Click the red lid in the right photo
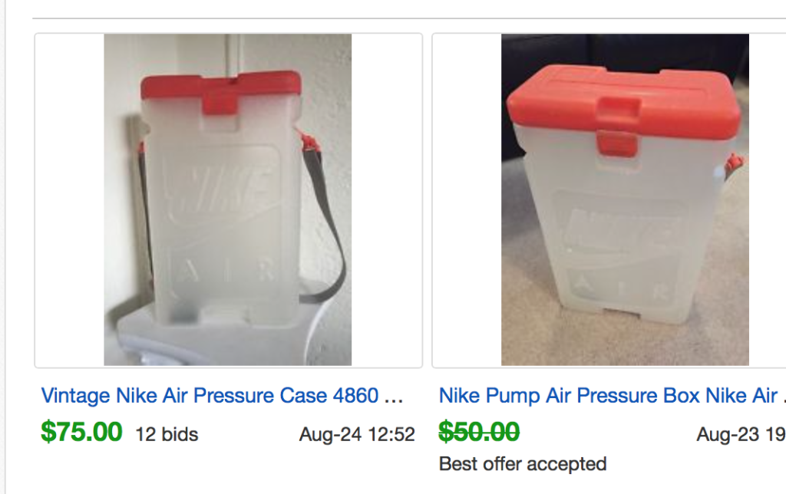Image resolution: width=786 pixels, height=494 pixels. pyautogui.click(x=623, y=98)
